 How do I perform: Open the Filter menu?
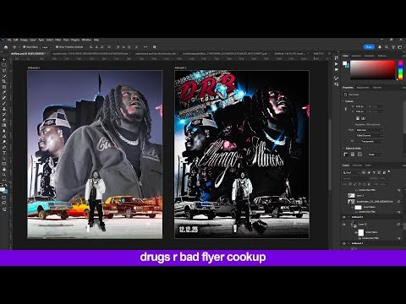click(58, 40)
